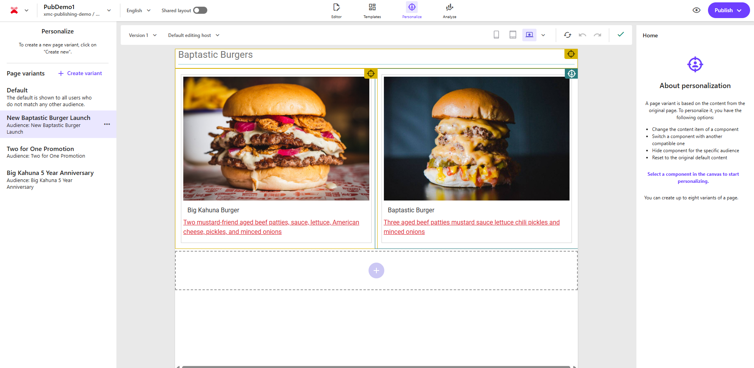Click the redo arrow icon
Image resolution: width=754 pixels, height=368 pixels.
click(597, 35)
